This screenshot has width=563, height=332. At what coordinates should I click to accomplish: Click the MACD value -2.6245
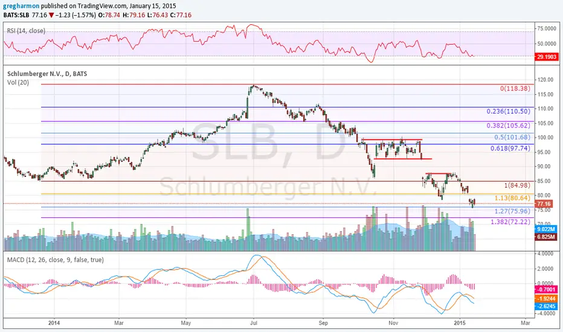click(546, 307)
